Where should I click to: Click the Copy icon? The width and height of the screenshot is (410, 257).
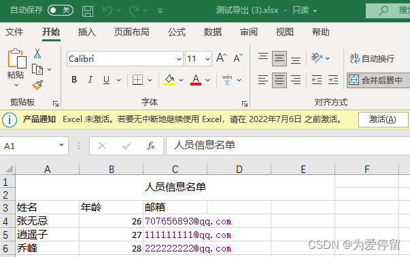[37, 69]
